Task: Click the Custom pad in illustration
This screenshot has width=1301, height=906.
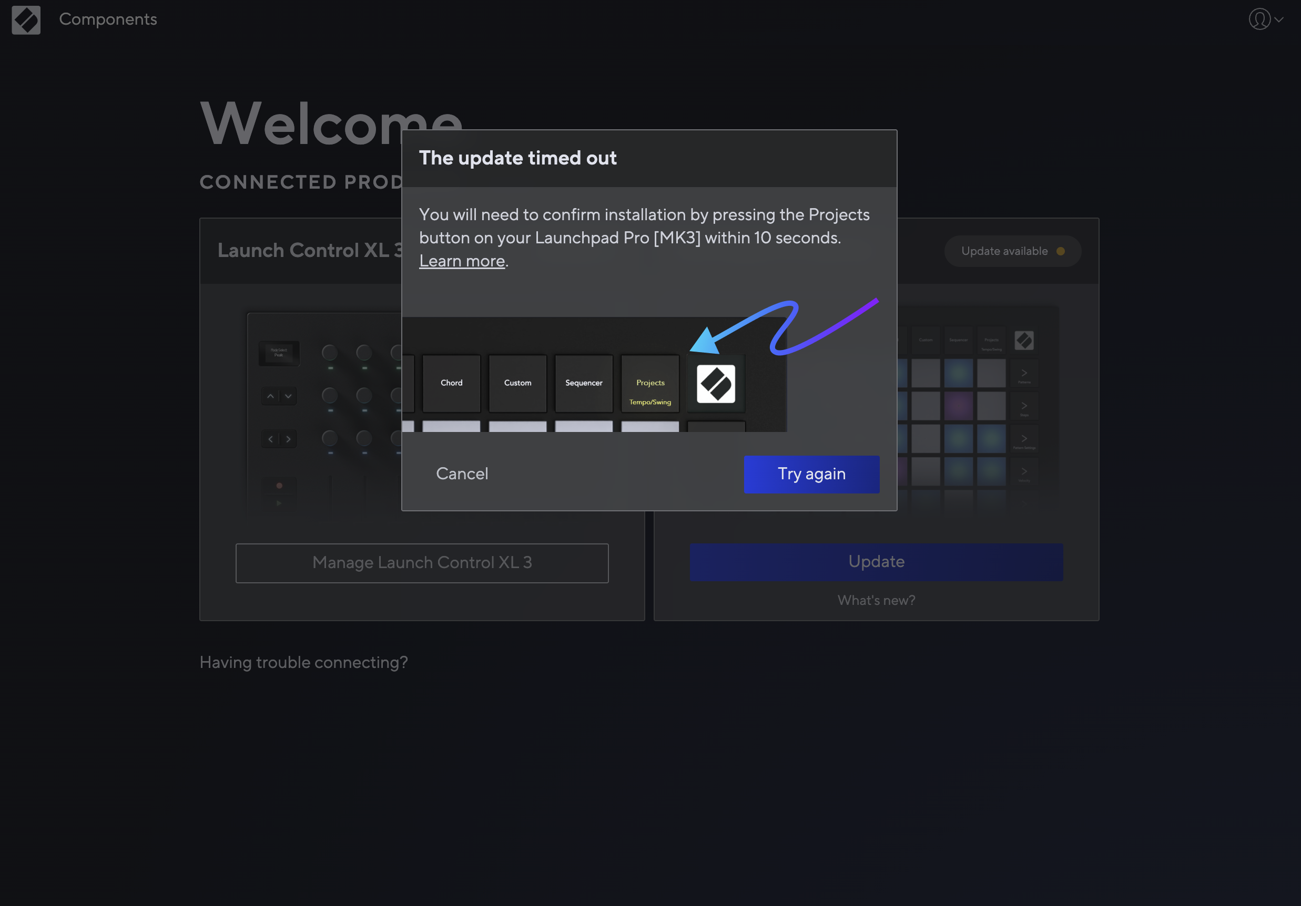Action: tap(517, 384)
